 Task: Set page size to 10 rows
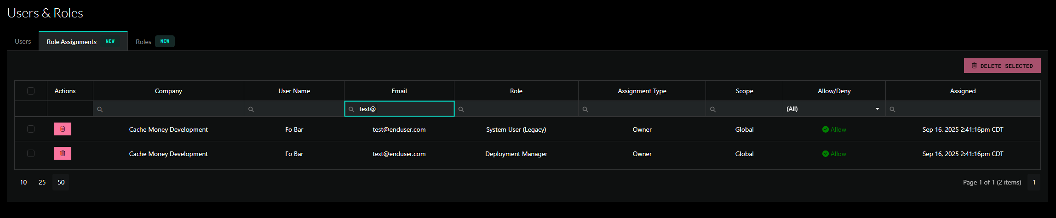[x=23, y=182]
